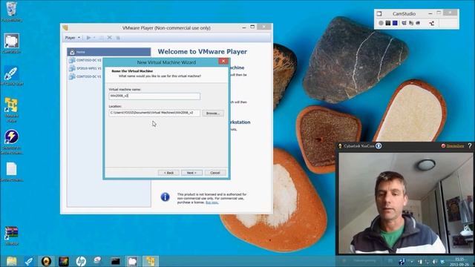Click the HP icon on taskbar
This screenshot has width=475, height=267.
tap(81, 261)
